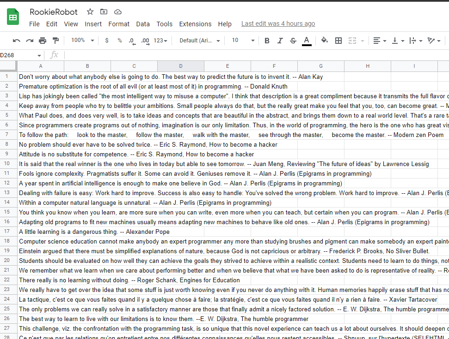
Task: Click into the formula bar
Action: [x=256, y=55]
